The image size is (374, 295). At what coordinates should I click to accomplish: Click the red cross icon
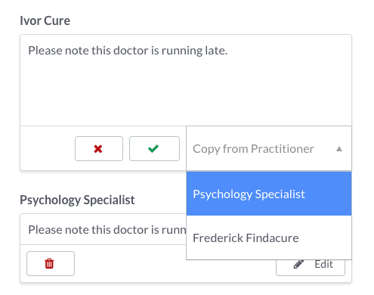pyautogui.click(x=98, y=149)
